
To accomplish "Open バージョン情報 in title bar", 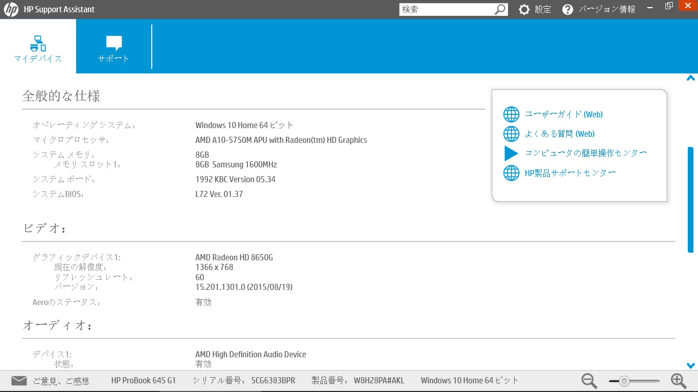I will pos(607,9).
